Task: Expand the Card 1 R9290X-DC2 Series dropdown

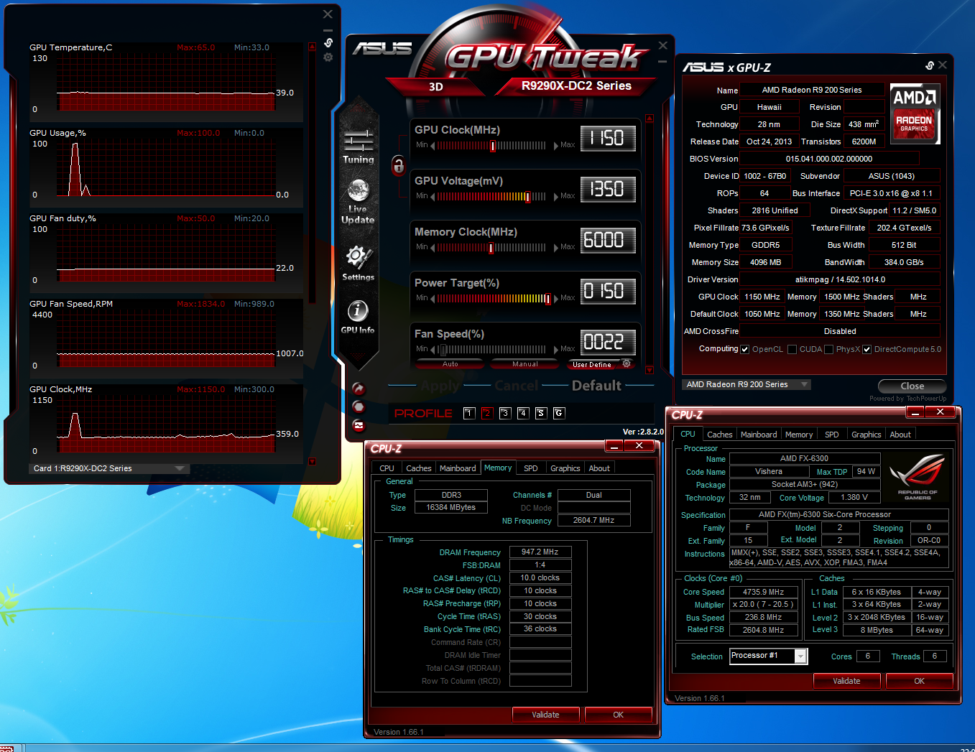Action: tap(109, 468)
